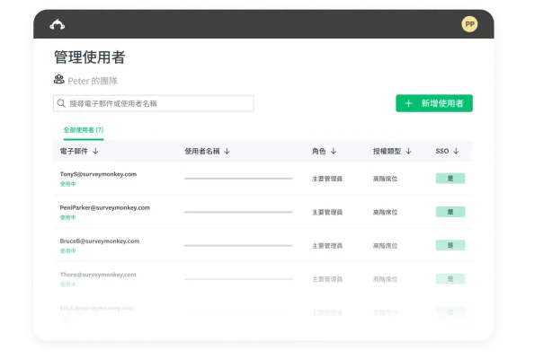The width and height of the screenshot is (543, 359).
Task: Click SSO 是 badge in Thoro row
Action: coord(450,279)
